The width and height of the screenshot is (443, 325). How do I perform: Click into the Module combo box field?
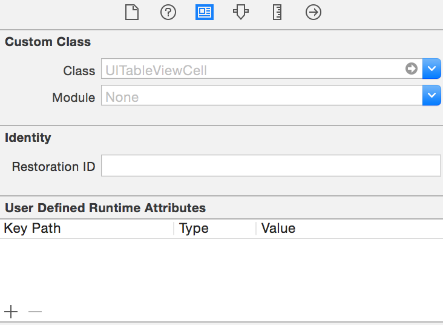tap(260, 96)
